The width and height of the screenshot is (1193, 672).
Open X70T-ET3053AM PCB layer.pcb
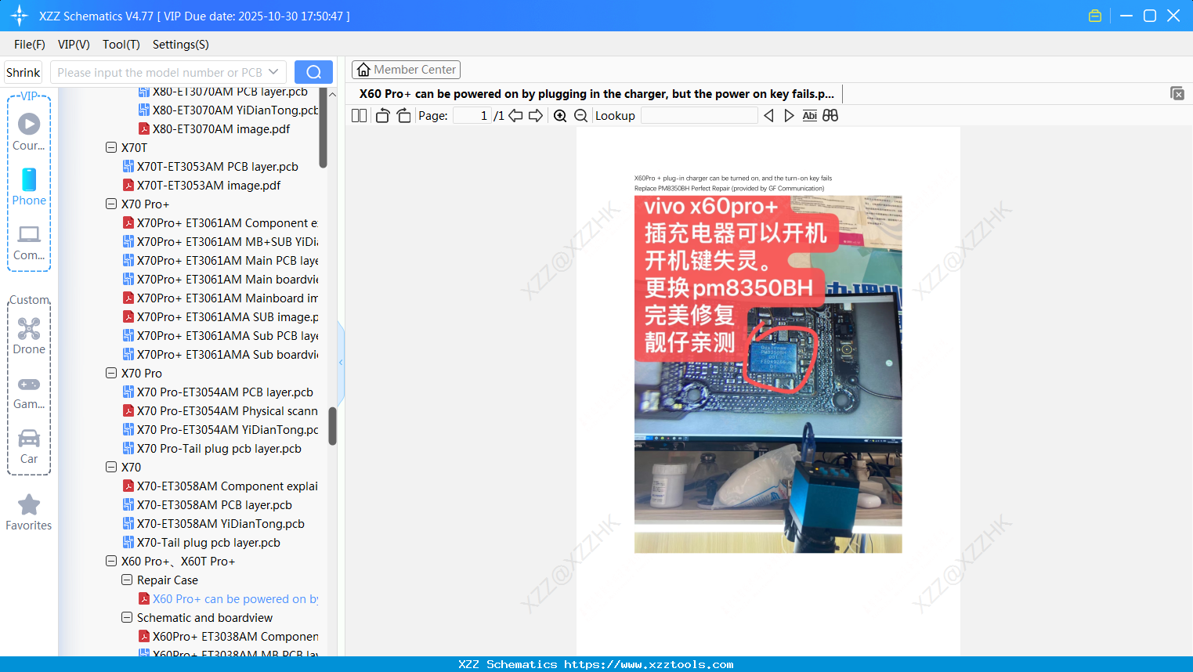pos(210,166)
